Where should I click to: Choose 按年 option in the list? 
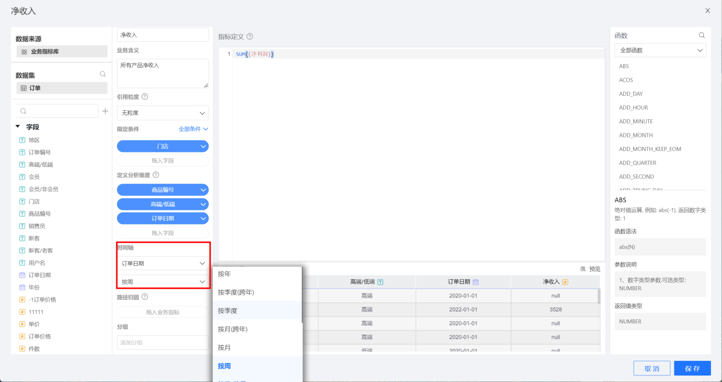224,274
